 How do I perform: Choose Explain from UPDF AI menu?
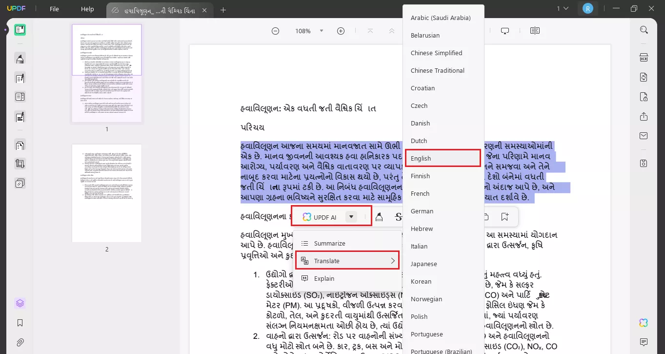(347, 278)
